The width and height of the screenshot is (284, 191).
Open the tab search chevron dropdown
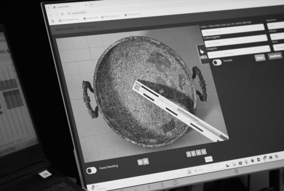click(x=49, y=8)
